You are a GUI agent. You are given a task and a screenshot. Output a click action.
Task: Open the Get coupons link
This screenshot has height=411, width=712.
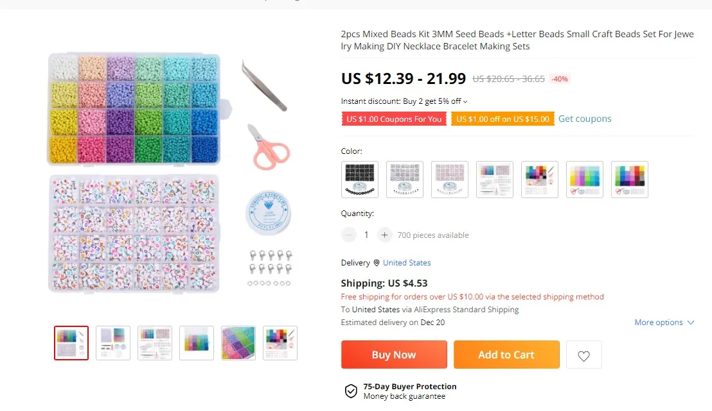(585, 119)
